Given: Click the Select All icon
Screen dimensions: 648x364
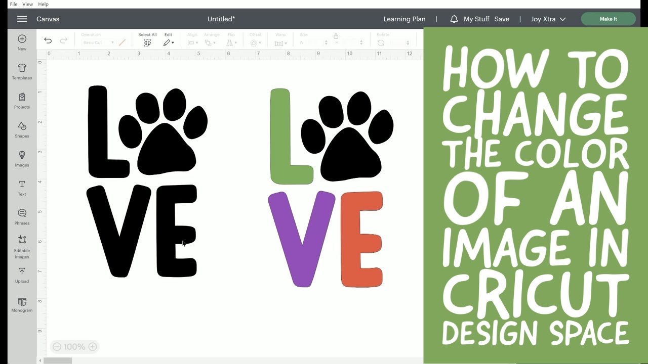Looking at the screenshot, I should 147,43.
